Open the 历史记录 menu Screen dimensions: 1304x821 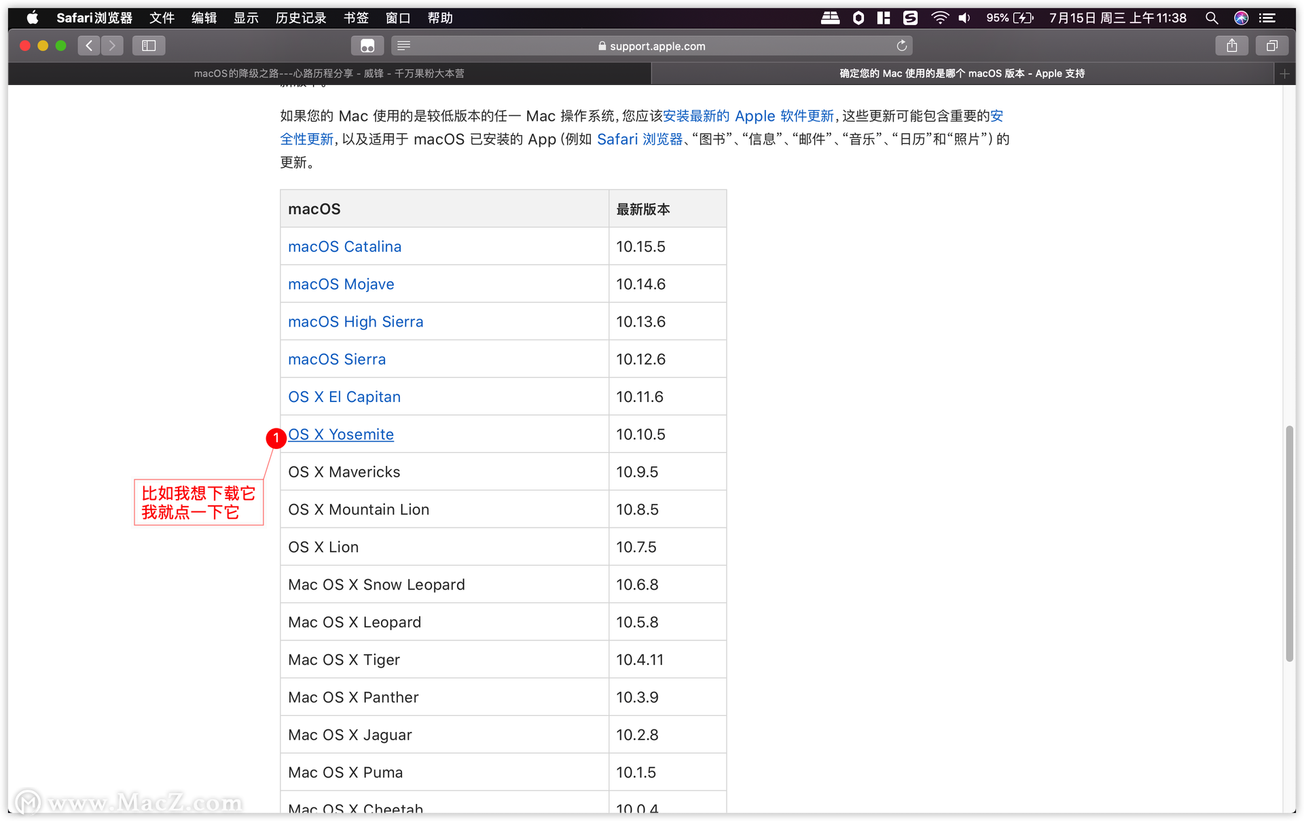coord(301,18)
